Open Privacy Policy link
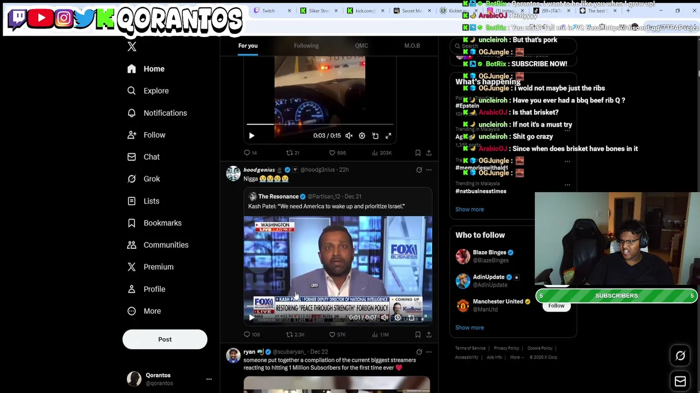The width and height of the screenshot is (700, 393). coord(506,348)
